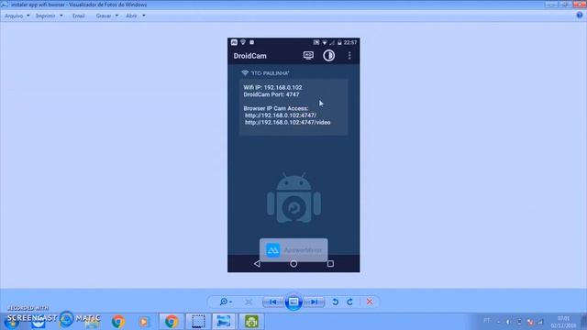Click the second taskbar Chrome icon
587x330 pixels.
pos(172,322)
